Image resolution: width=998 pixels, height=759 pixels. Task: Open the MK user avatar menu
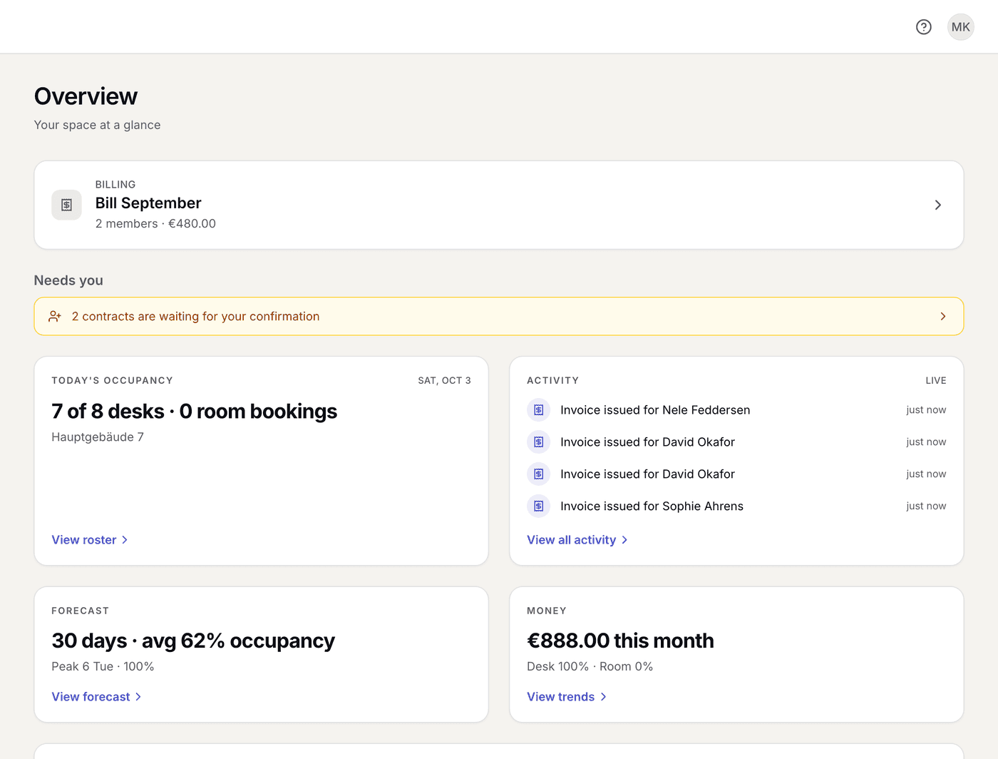pos(961,27)
